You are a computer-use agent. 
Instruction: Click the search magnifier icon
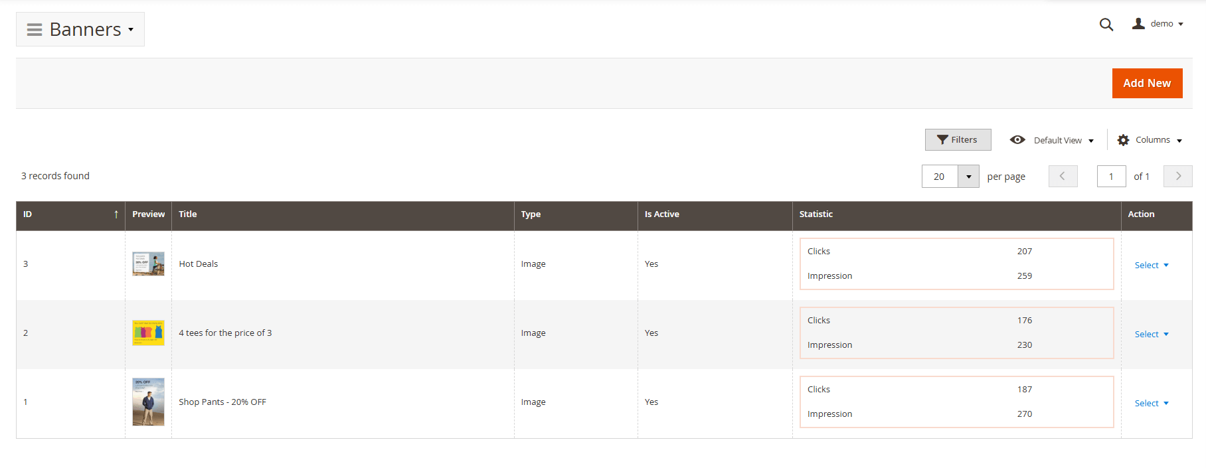point(1106,25)
